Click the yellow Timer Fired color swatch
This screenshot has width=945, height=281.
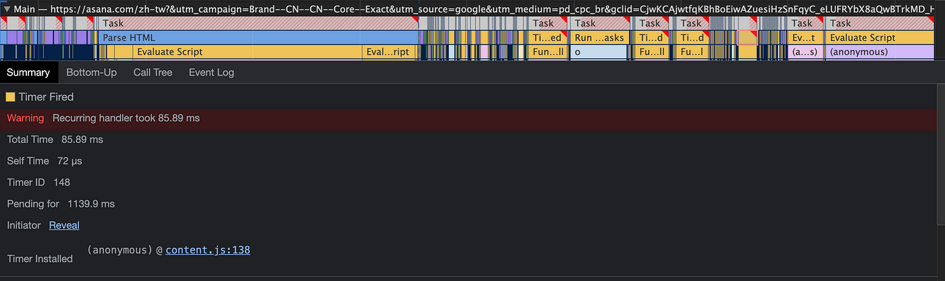10,97
